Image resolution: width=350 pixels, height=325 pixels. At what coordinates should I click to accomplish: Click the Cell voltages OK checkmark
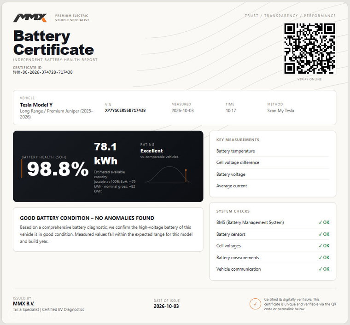click(x=324, y=245)
